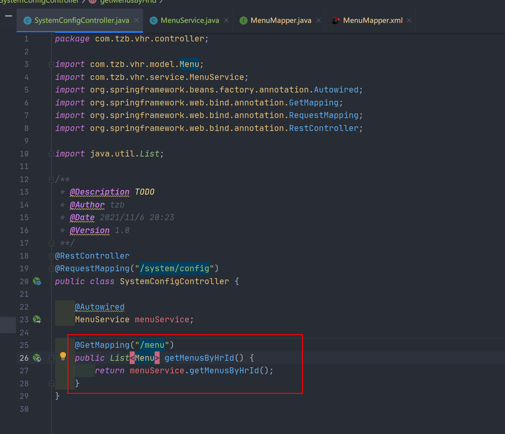Click the menuService field name on line 23
Viewport: 505px width, 434px height.
click(162, 320)
